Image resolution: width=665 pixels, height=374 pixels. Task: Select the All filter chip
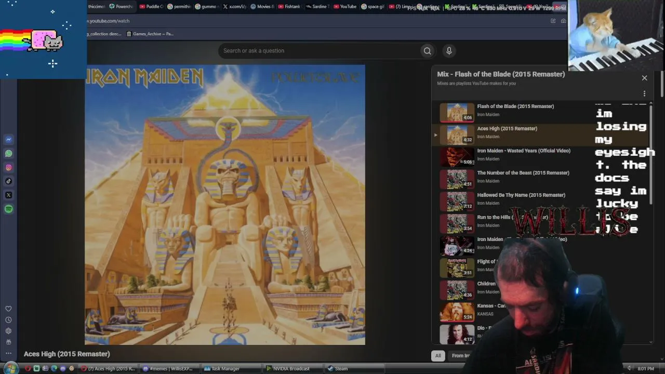click(x=438, y=356)
